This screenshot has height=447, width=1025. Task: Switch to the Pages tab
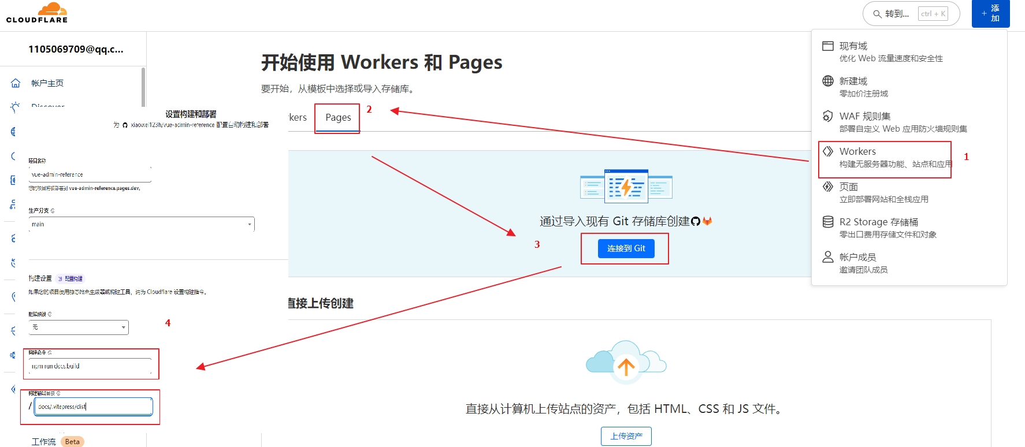[338, 118]
